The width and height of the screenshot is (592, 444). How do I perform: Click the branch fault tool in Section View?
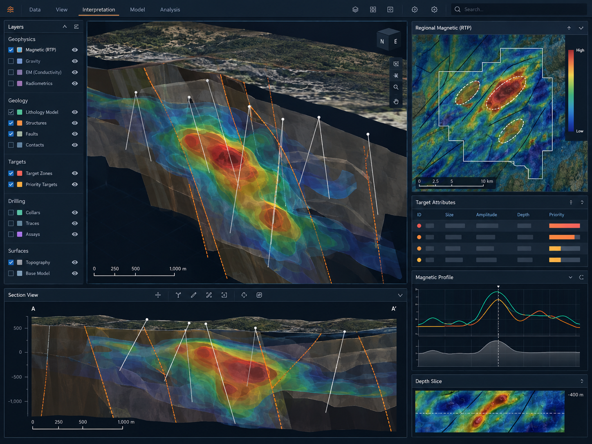[178, 295]
